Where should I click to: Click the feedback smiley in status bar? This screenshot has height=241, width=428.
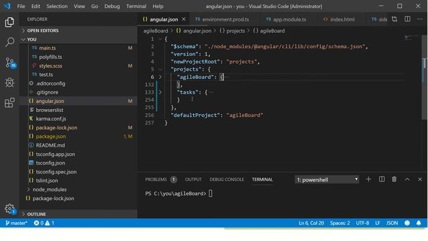click(407, 223)
